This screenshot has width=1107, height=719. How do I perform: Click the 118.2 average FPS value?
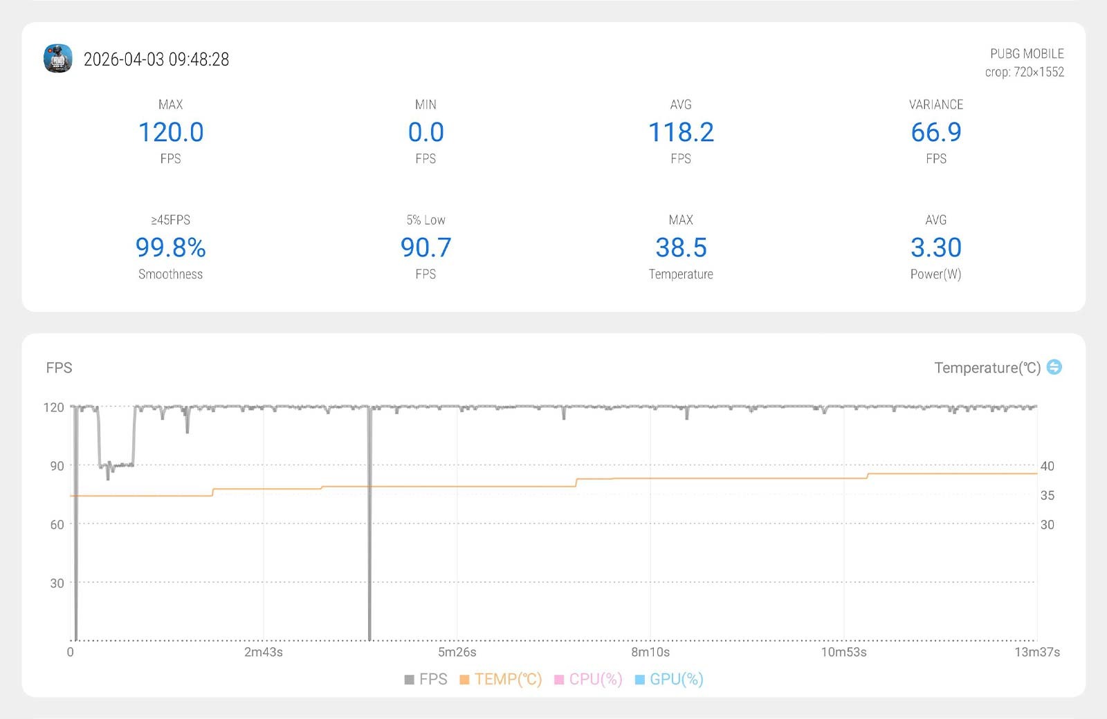(x=681, y=132)
